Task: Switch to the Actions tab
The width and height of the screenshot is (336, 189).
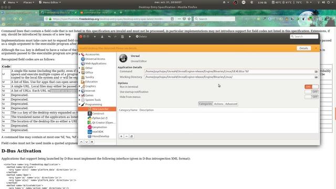Action: pos(218,104)
